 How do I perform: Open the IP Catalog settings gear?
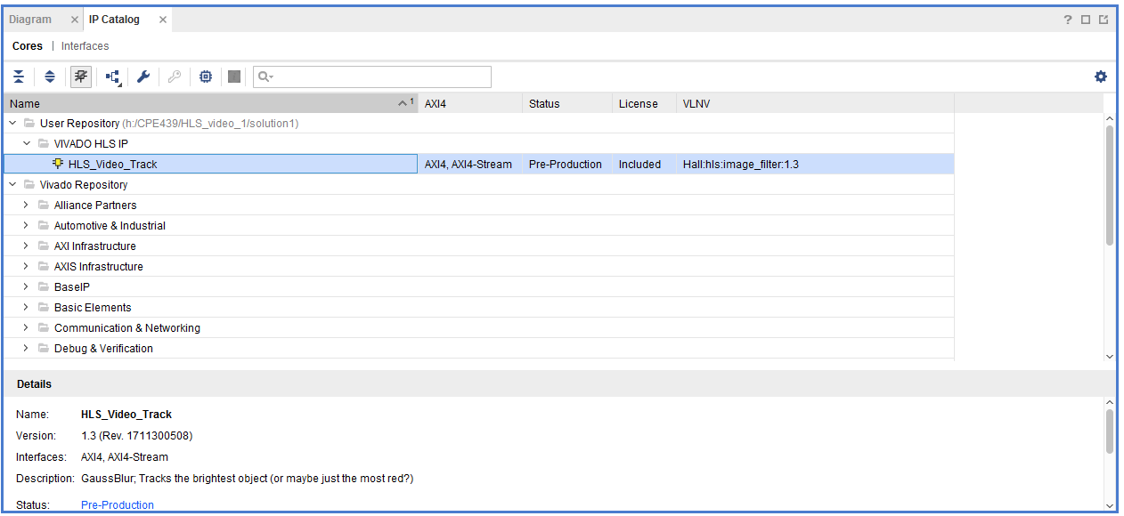(1101, 77)
